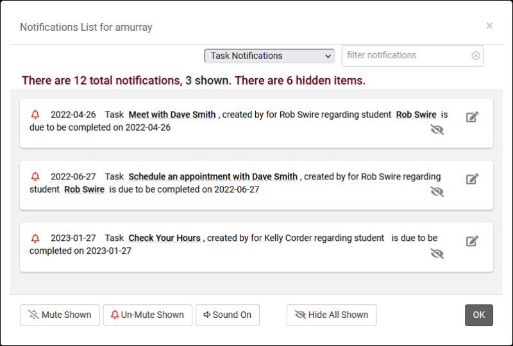Image resolution: width=513 pixels, height=346 pixels.
Task: Click the Hide All Shown button
Action: point(332,315)
